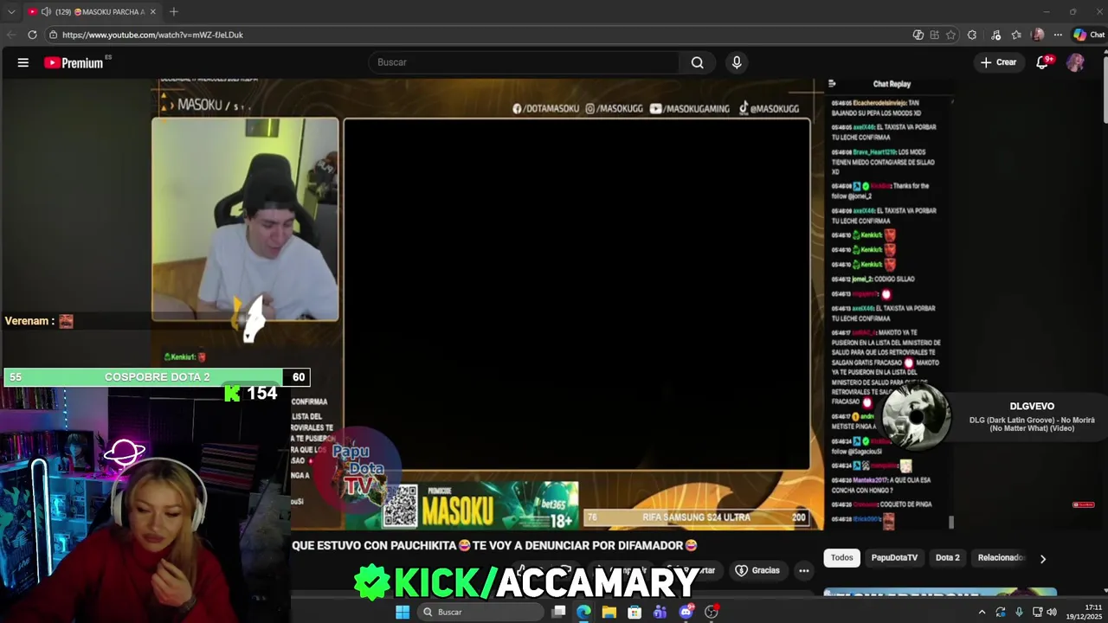This screenshot has width=1108, height=623.
Task: Show more filter chips arrow
Action: (1042, 559)
